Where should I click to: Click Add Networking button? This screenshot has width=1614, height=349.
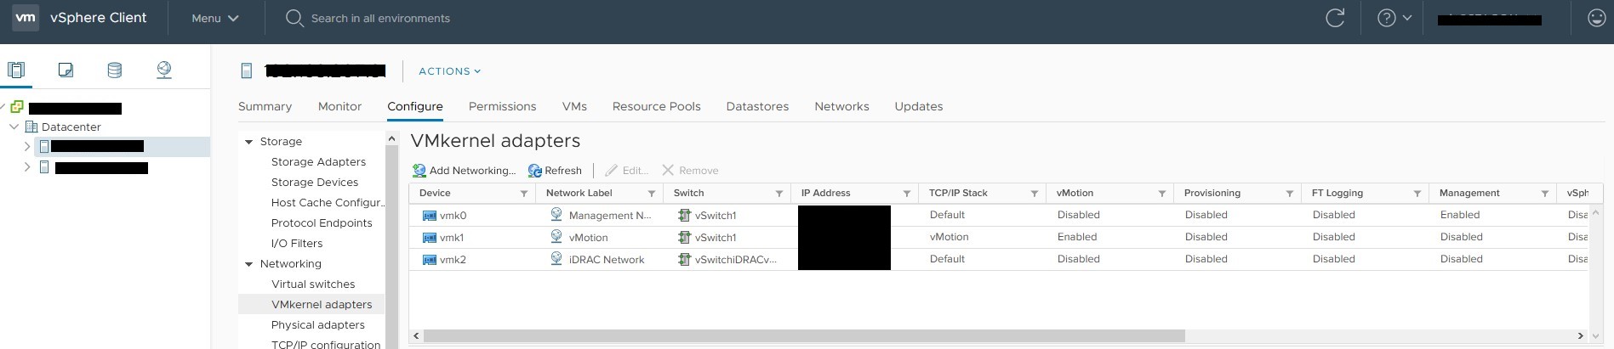tap(464, 170)
